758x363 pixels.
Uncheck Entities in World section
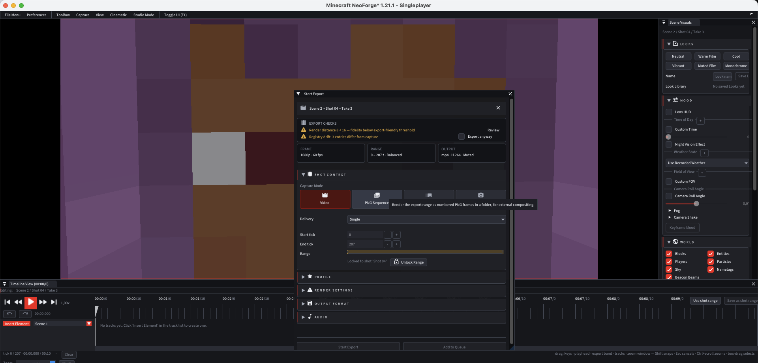pos(711,254)
